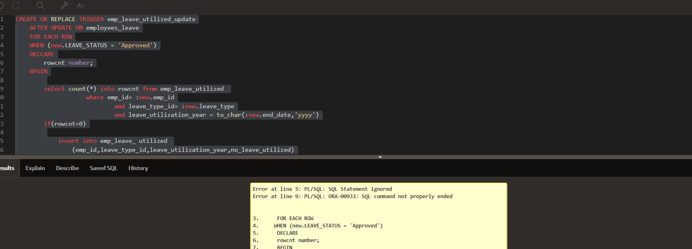
Task: Click the leave_utilization_year to_char condition line
Action: pos(217,115)
